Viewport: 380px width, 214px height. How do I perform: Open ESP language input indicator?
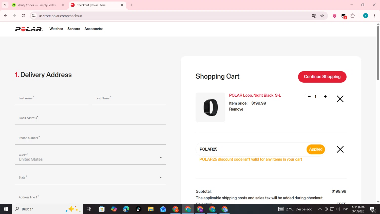[345, 209]
